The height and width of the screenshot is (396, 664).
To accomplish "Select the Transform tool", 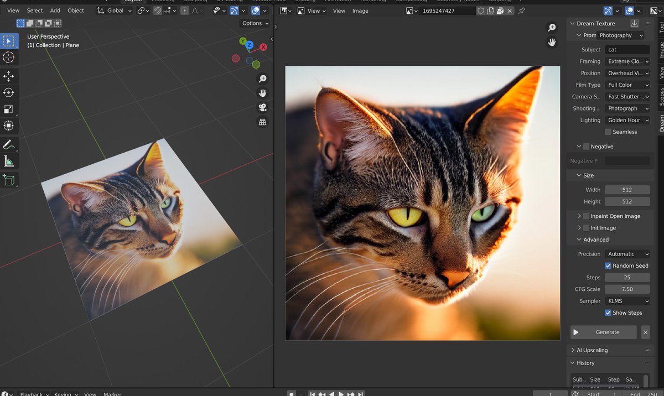I will point(9,126).
